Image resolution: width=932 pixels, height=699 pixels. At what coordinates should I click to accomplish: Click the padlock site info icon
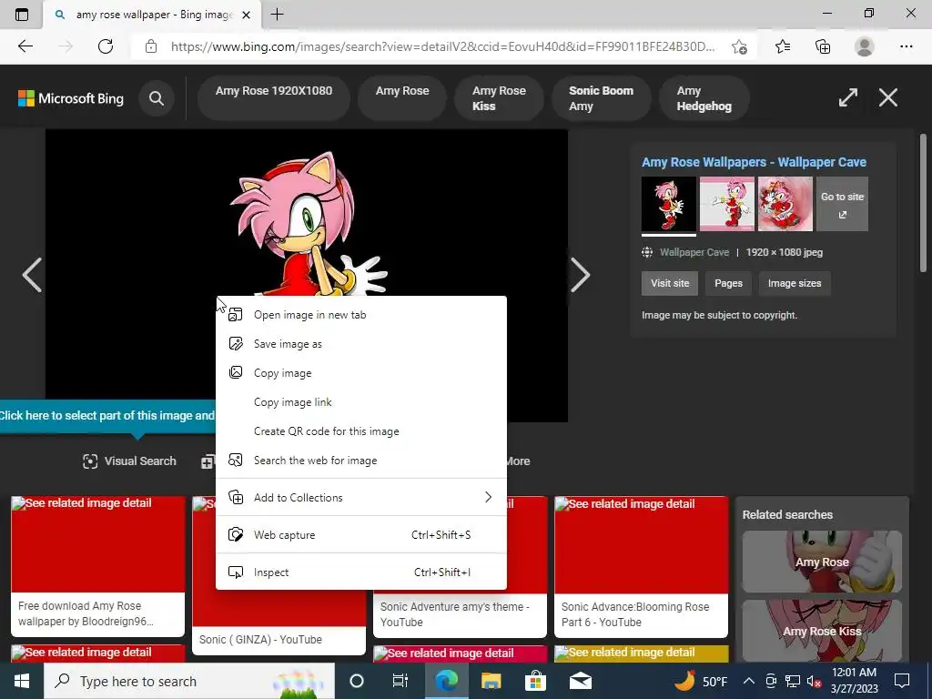(x=151, y=46)
